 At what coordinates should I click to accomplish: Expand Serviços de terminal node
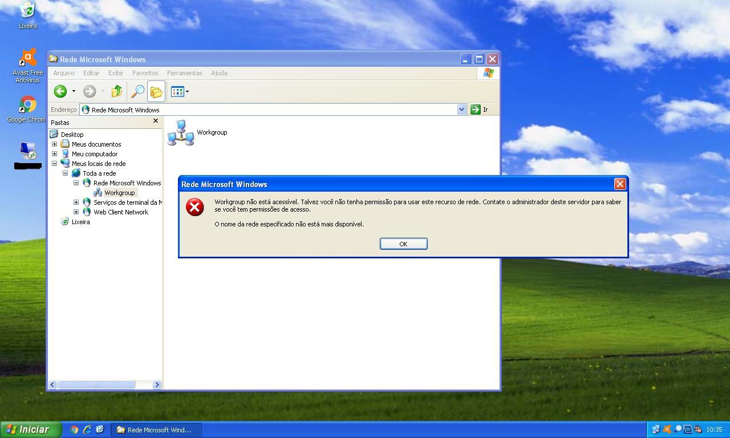tap(76, 202)
